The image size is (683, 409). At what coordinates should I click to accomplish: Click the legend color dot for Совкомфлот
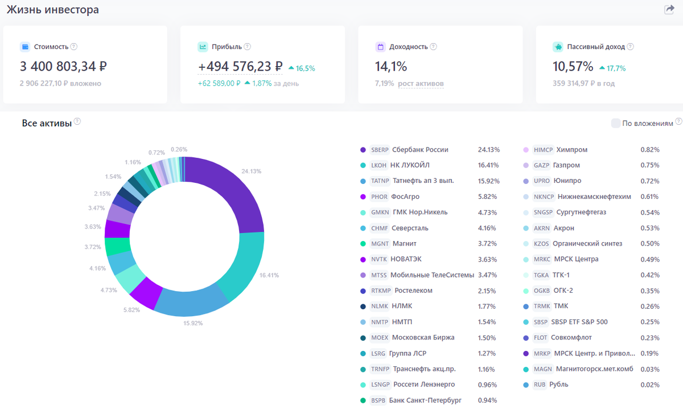pos(526,338)
